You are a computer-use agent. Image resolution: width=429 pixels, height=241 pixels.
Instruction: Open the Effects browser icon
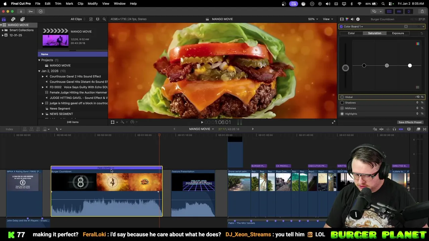(418, 129)
